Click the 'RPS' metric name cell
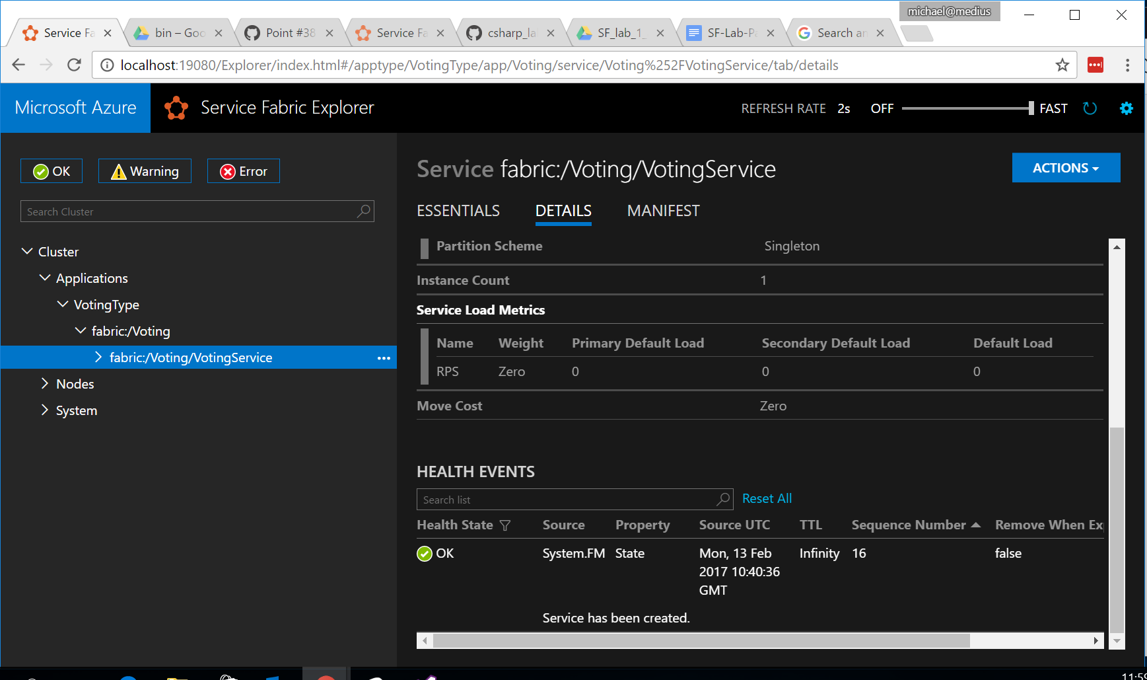The width and height of the screenshot is (1147, 680). 448,371
